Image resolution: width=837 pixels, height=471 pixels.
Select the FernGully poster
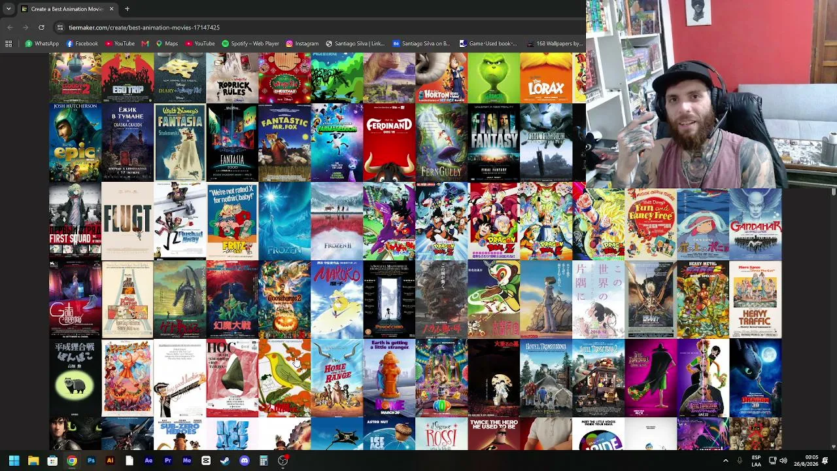coord(441,143)
